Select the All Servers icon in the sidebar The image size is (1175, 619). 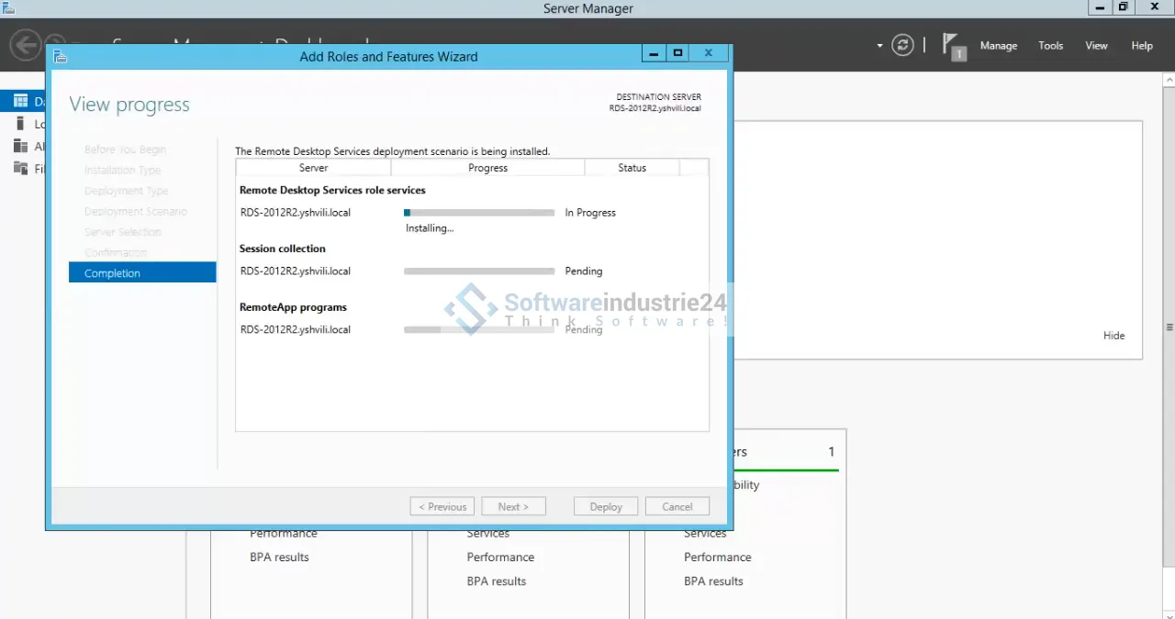click(19, 146)
